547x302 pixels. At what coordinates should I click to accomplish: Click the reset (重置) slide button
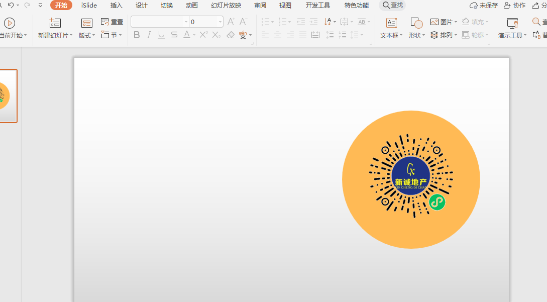[x=112, y=22]
